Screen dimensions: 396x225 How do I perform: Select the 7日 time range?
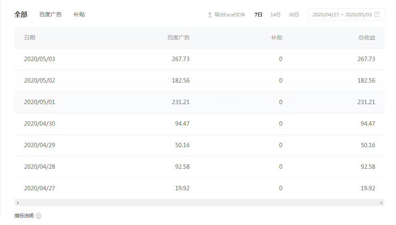258,15
